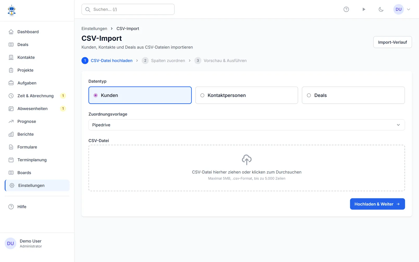Viewport: 419px width, 262px height.
Task: Click the Terminplanung calendar icon
Action: pos(11,160)
